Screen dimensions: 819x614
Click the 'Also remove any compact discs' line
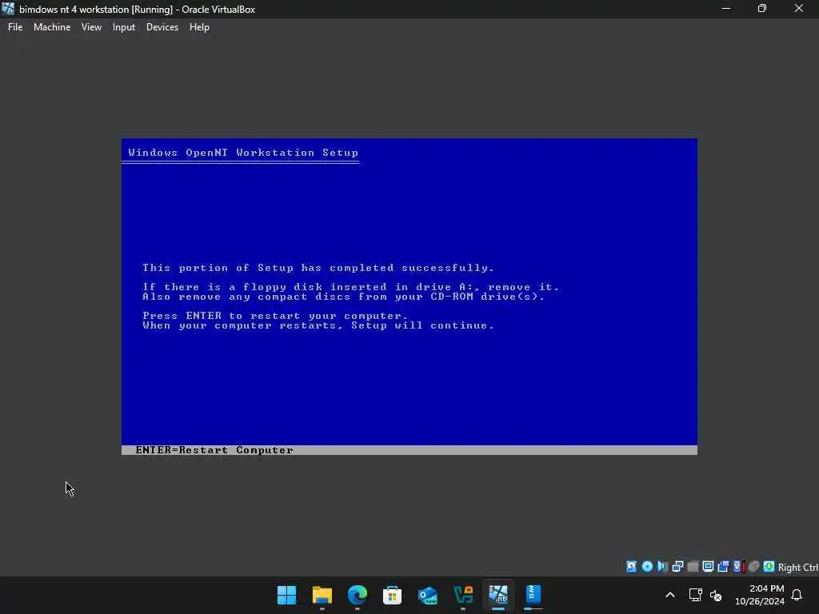tap(344, 297)
